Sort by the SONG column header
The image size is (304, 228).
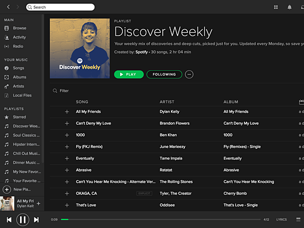[82, 102]
